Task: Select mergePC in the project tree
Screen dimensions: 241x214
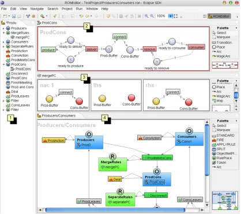Action: [x=20, y=37]
